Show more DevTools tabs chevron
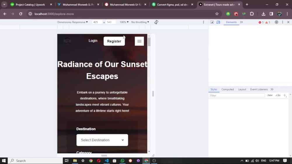The width and height of the screenshot is (292, 164). click(x=241, y=22)
